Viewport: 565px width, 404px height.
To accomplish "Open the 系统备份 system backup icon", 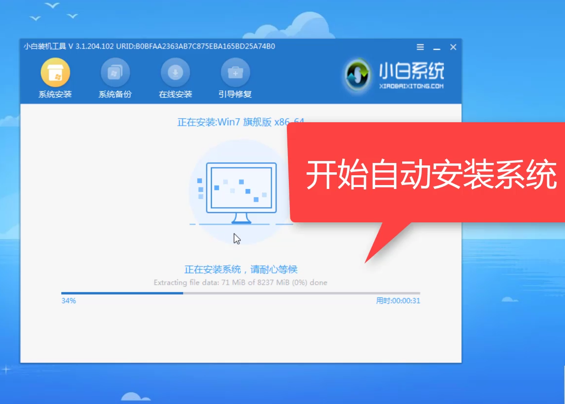I will [x=115, y=73].
